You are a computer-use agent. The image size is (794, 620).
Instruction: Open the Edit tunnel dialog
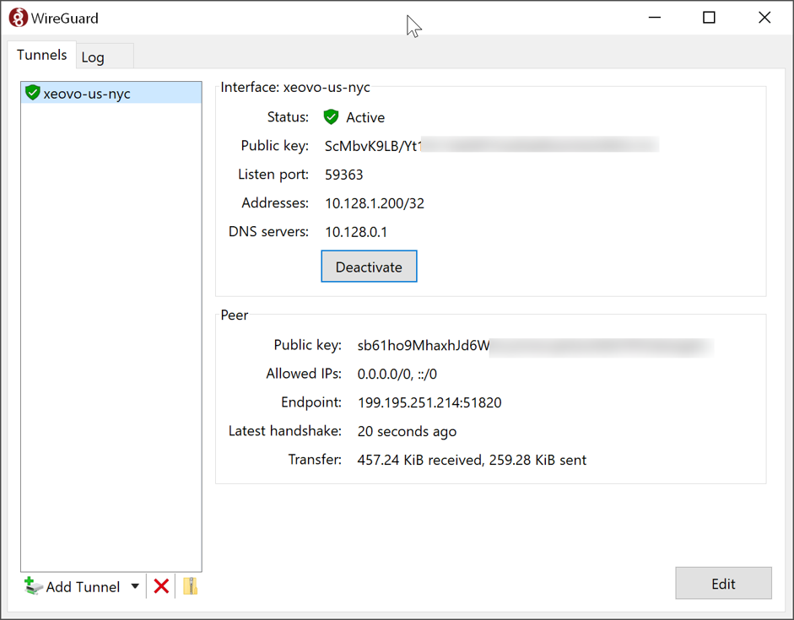tap(723, 583)
